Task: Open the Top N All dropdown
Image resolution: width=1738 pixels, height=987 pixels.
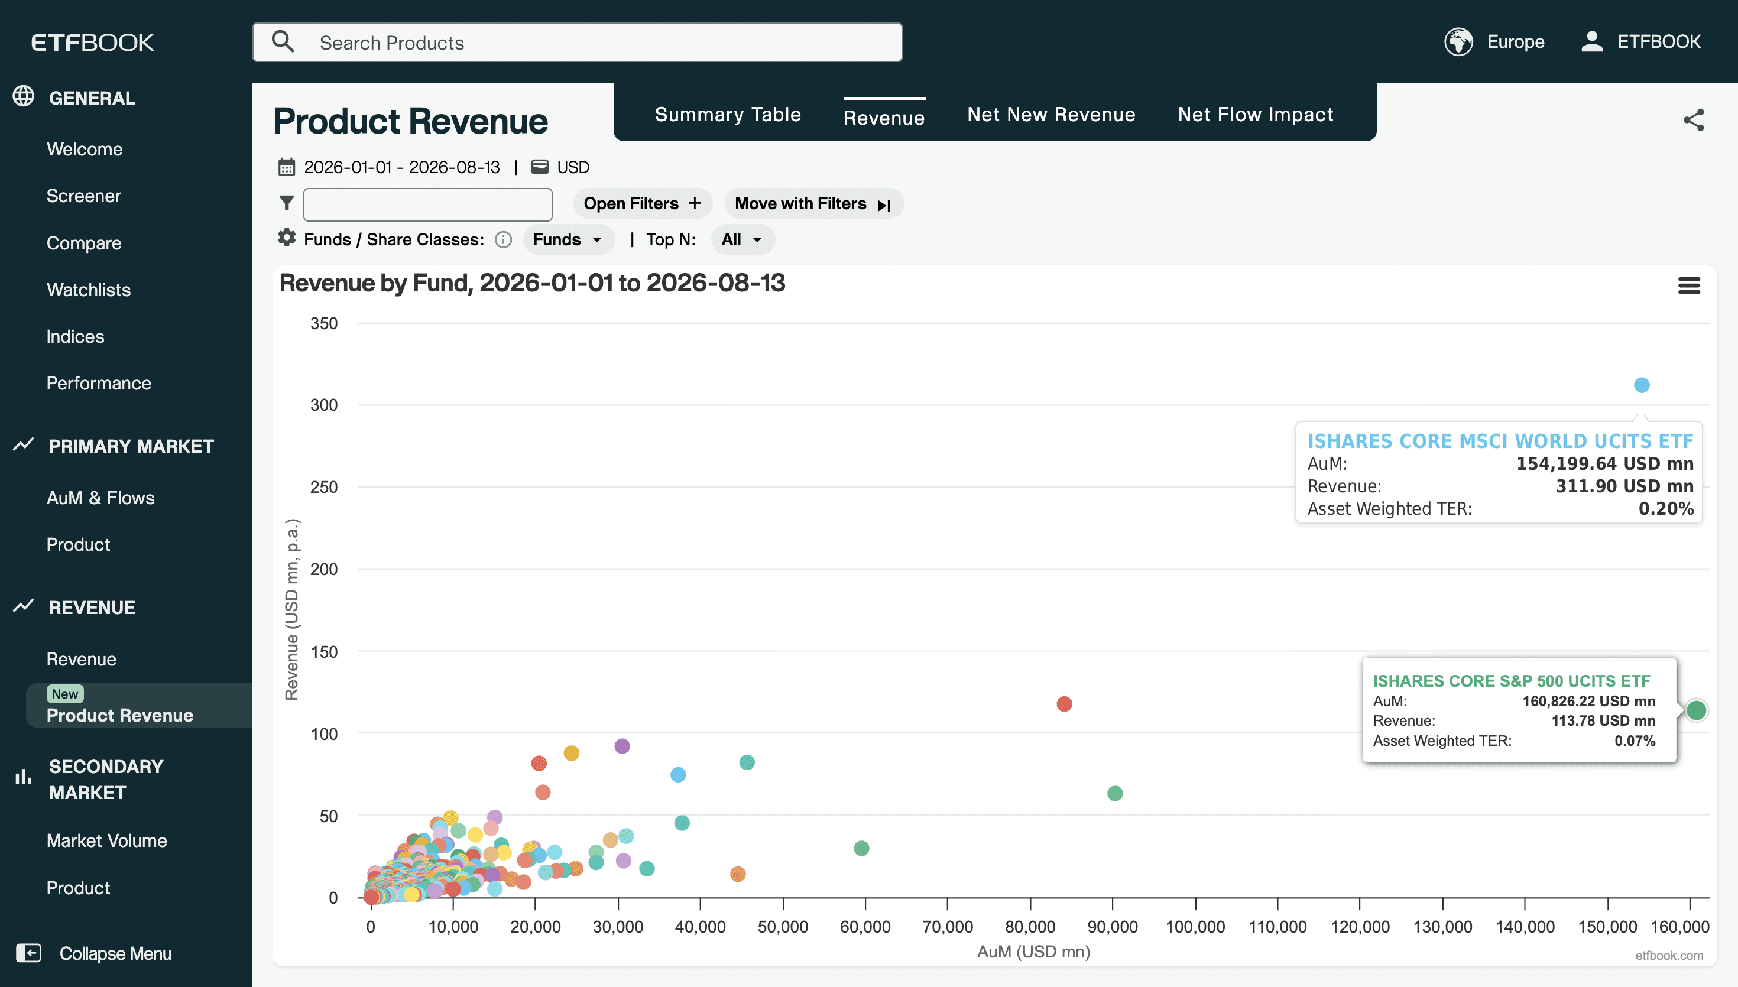Action: (x=742, y=239)
